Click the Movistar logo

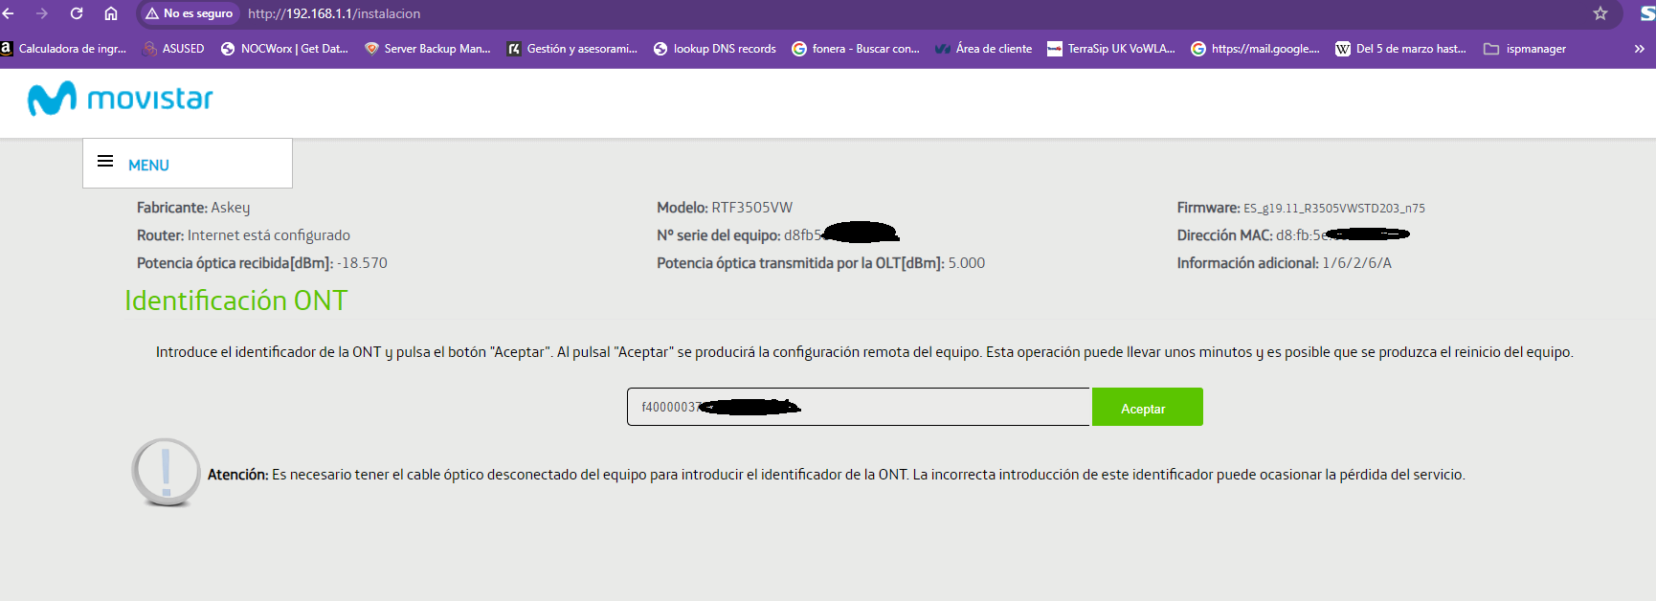point(121,99)
